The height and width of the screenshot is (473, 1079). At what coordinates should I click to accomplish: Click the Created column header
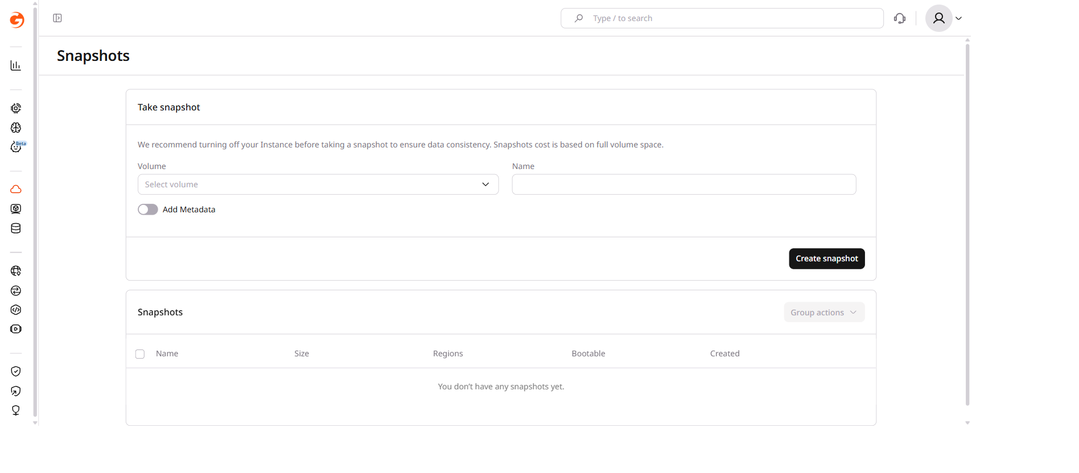coord(725,353)
